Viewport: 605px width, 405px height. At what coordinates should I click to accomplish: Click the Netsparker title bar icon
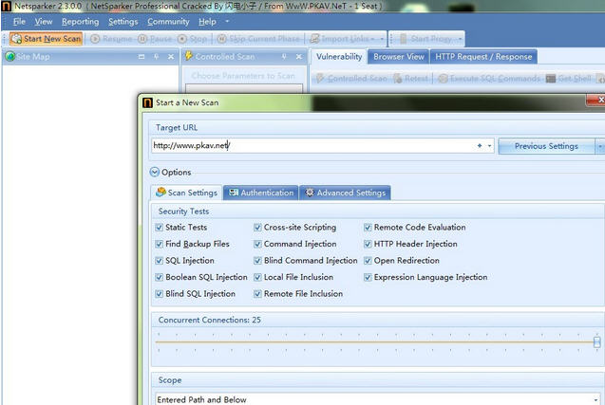[6, 7]
